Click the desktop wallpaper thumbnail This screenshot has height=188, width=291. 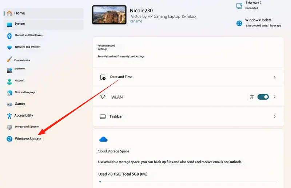pos(109,15)
